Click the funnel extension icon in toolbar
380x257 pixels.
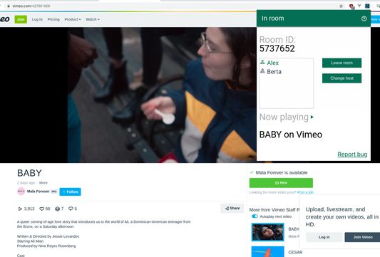(x=359, y=6)
